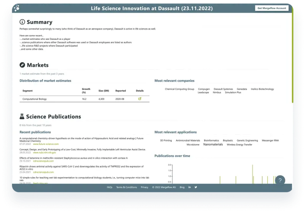The image size is (305, 212).
Task: Open Mergeflow Twitter page icon
Action: (x=196, y=187)
